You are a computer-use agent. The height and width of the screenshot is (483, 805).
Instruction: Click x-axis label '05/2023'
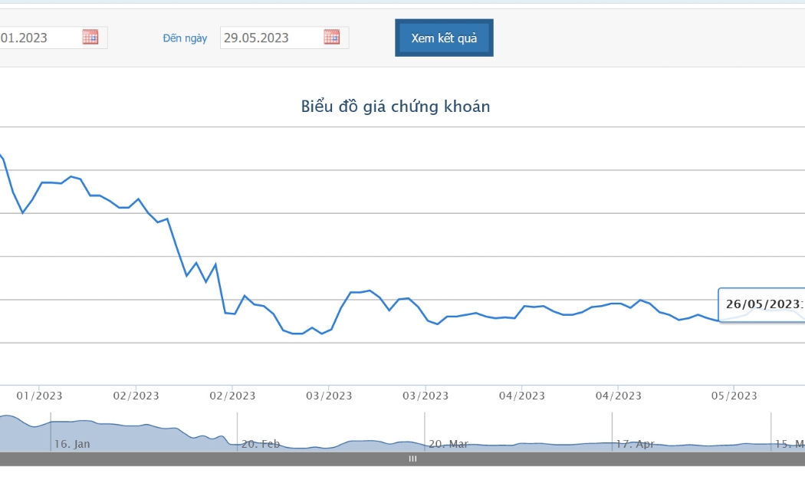coord(734,396)
